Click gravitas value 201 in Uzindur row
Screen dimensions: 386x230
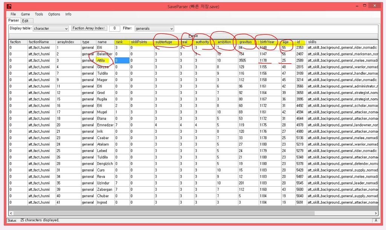coord(248,183)
